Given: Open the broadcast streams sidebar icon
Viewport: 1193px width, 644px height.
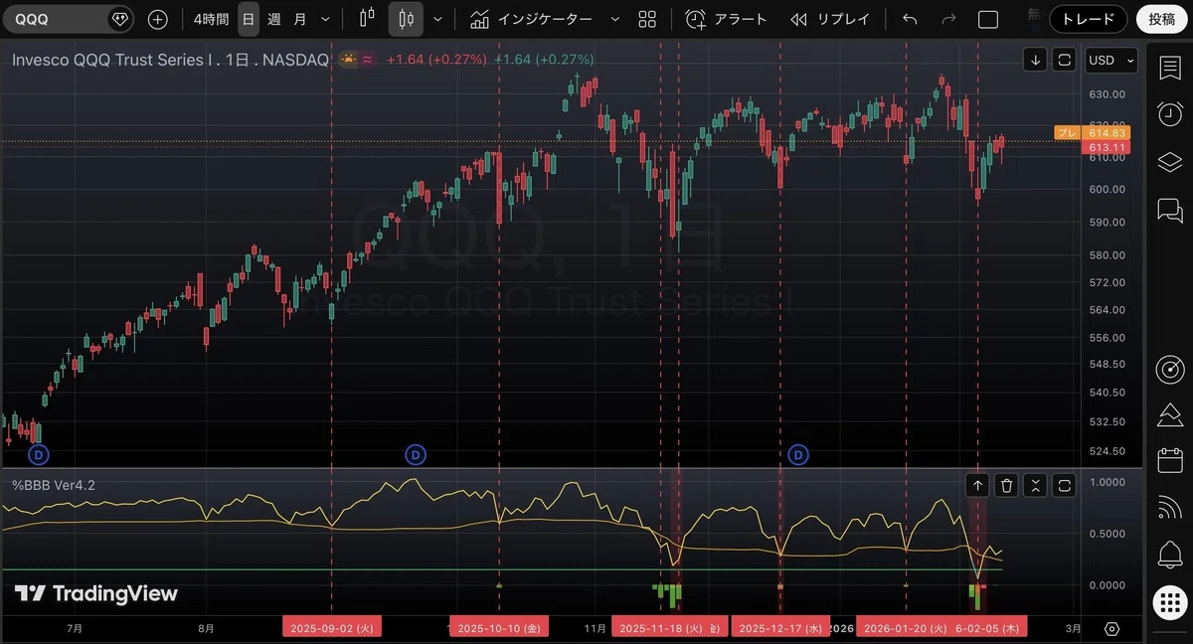Looking at the screenshot, I should point(1170,508).
